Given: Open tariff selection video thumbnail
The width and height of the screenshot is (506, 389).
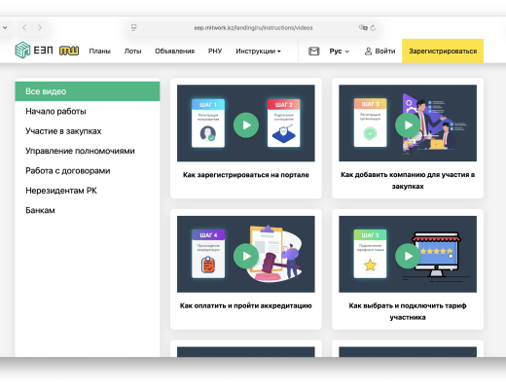Looking at the screenshot, I should coord(408,254).
